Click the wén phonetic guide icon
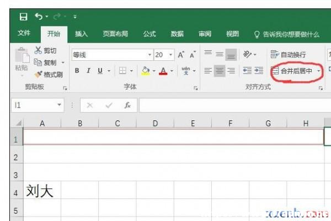The height and width of the screenshot is (221, 331). point(186,71)
